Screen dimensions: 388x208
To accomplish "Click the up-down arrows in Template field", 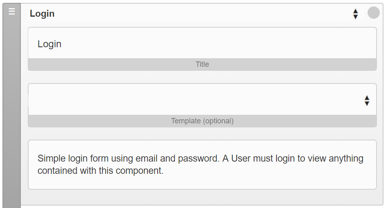I will coord(367,101).
